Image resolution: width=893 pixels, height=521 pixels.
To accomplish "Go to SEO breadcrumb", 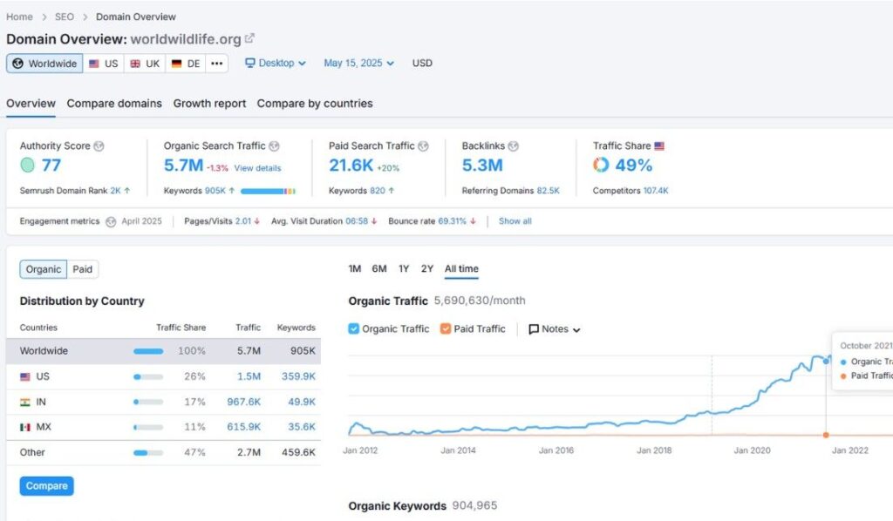I will click(65, 17).
